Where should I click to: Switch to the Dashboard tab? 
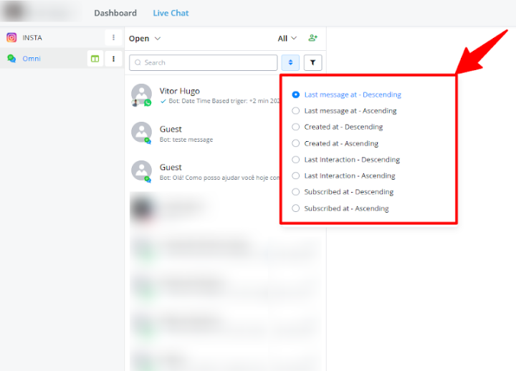[x=115, y=13]
